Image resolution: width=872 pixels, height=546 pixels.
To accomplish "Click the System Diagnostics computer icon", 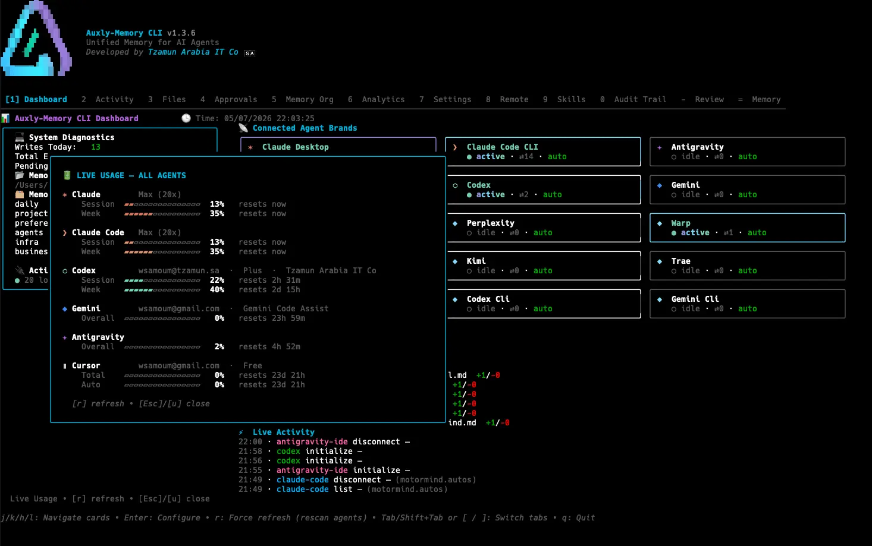I will [20, 137].
